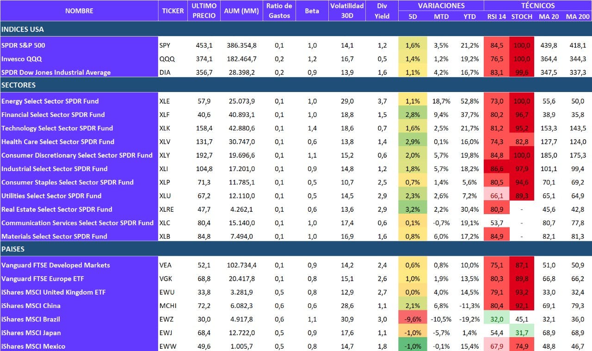The width and height of the screenshot is (592, 351).
Task: Click Brazil volatility value 30,9
Action: 346,319
